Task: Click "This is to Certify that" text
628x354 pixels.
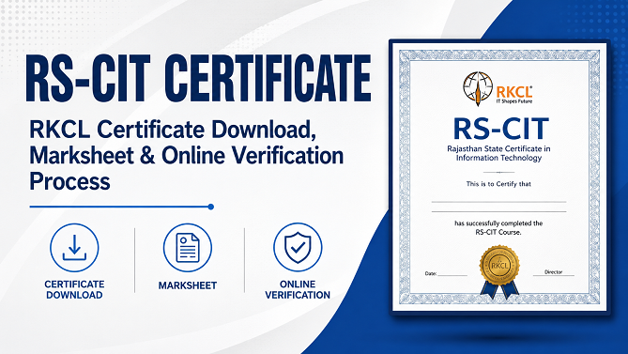Action: click(x=498, y=184)
